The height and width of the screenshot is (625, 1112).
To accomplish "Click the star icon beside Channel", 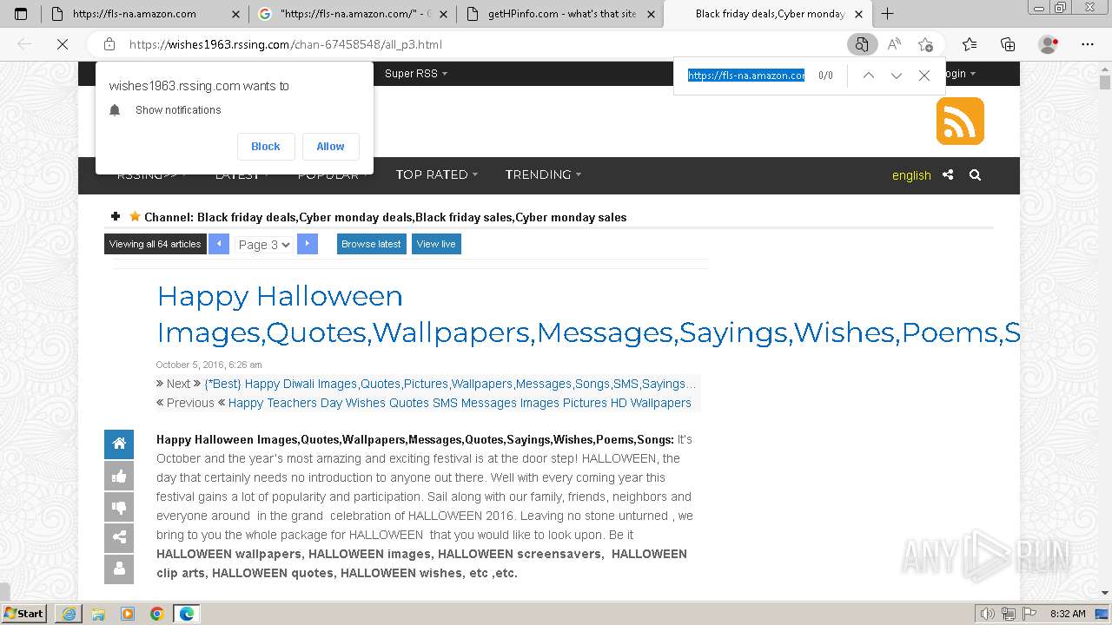I will [135, 216].
